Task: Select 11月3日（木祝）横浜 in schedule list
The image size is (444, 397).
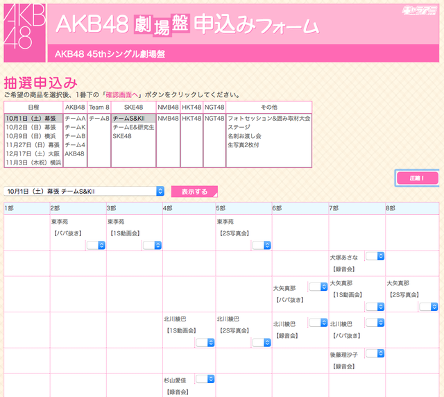Action: pos(34,162)
